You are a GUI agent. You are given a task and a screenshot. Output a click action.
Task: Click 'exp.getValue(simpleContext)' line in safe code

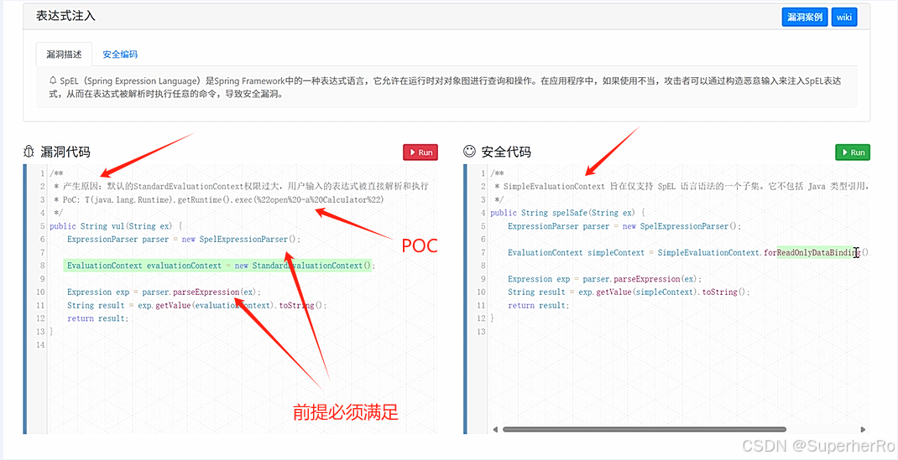click(x=629, y=292)
